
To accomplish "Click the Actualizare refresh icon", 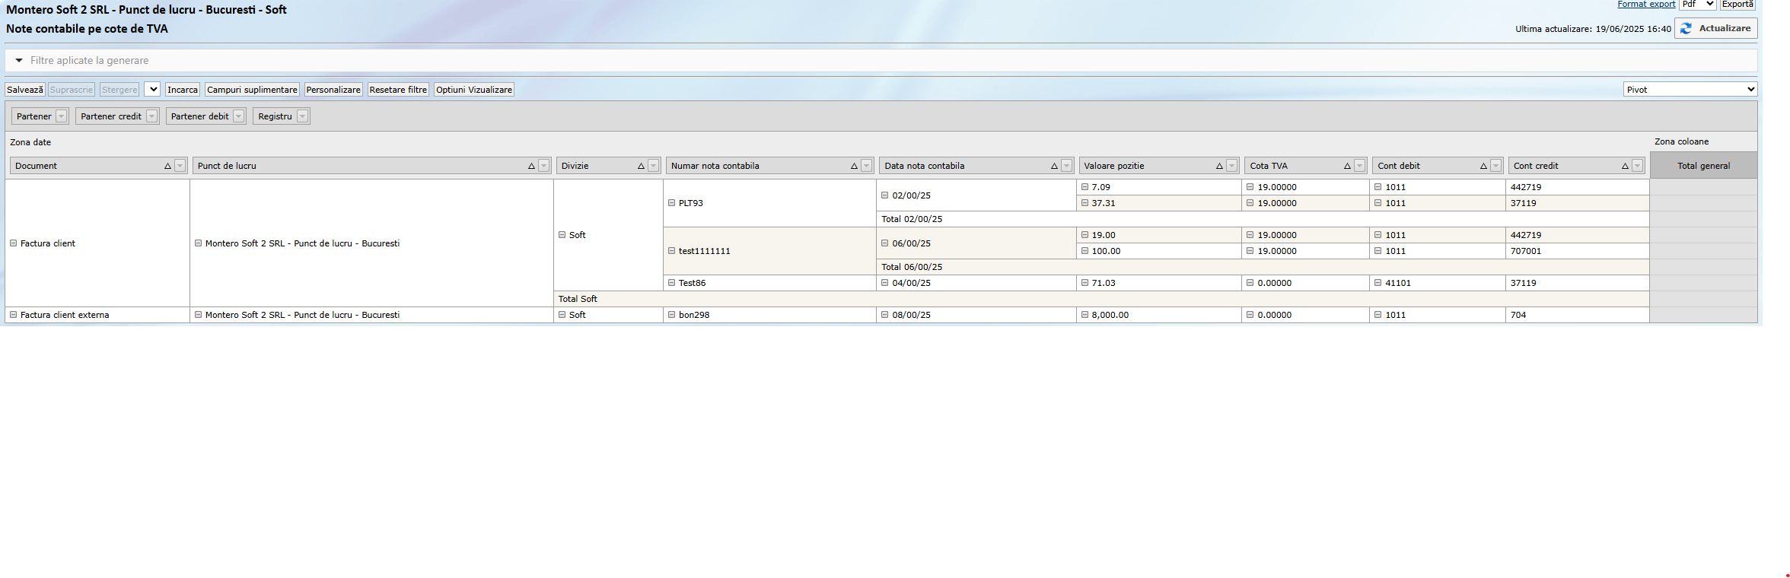I will (x=1686, y=28).
